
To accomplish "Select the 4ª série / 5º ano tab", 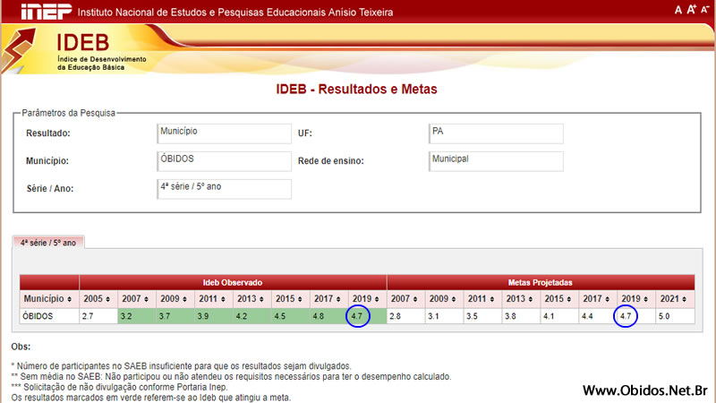I will pyautogui.click(x=48, y=243).
